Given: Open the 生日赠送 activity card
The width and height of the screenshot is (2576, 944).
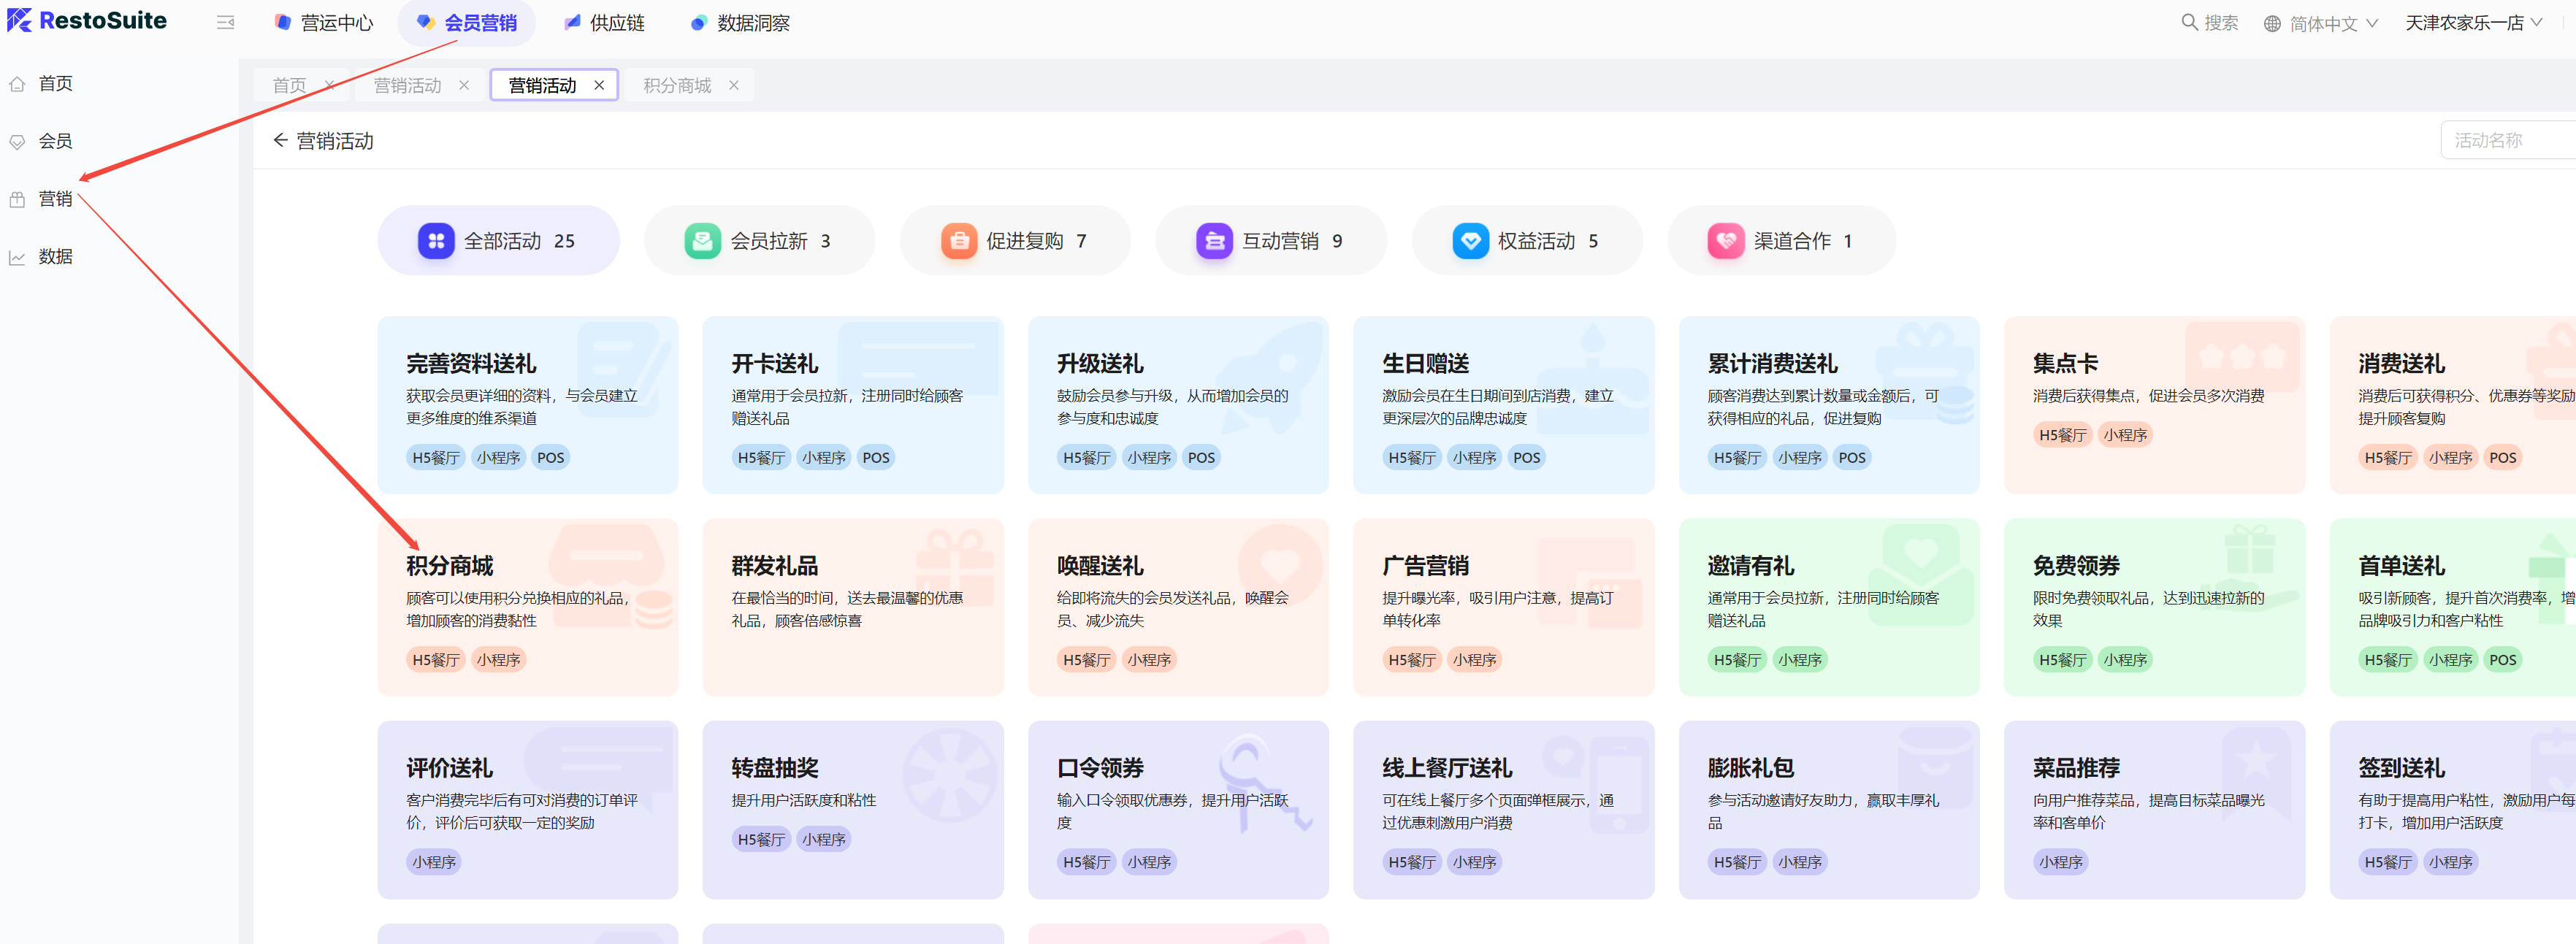Looking at the screenshot, I should [x=1502, y=404].
